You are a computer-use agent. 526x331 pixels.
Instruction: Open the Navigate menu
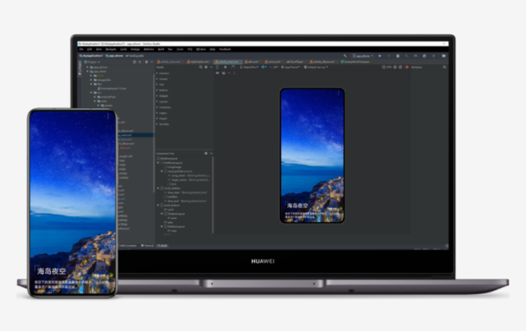[x=111, y=49]
